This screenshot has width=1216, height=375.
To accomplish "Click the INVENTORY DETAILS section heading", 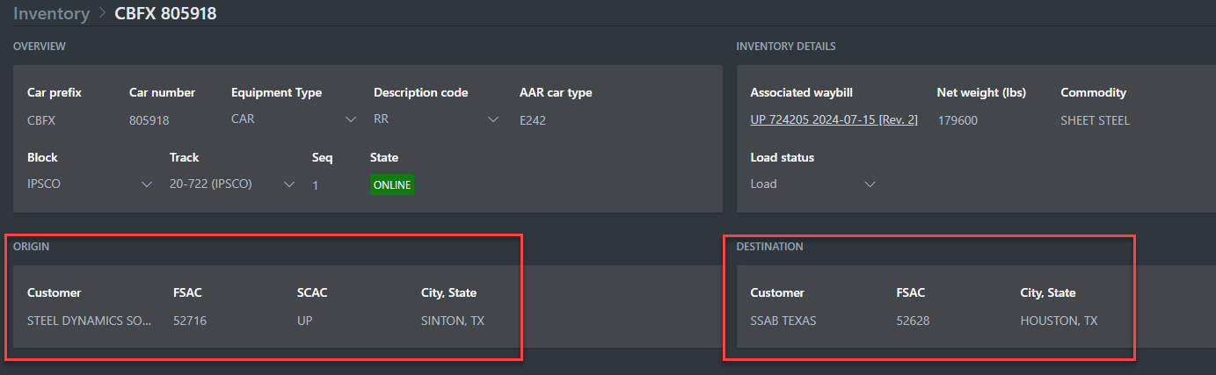I will (786, 46).
